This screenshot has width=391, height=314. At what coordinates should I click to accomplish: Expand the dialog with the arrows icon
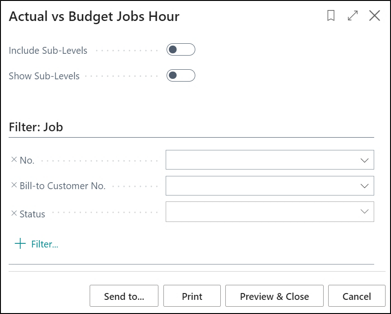pyautogui.click(x=352, y=16)
